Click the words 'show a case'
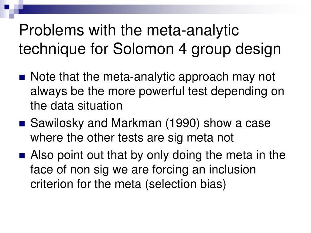Image resolution: width=311 pixels, height=233 pixels. coord(237,123)
